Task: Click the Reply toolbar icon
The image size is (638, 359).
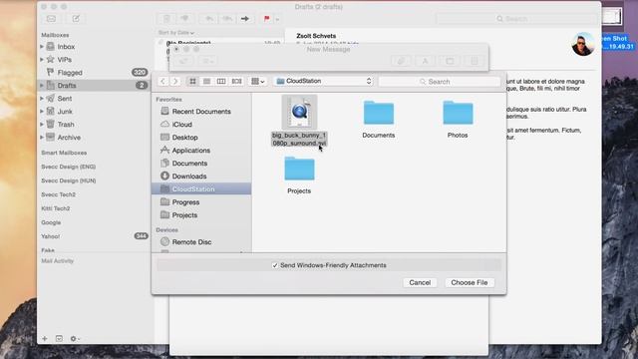Action: coord(209,19)
